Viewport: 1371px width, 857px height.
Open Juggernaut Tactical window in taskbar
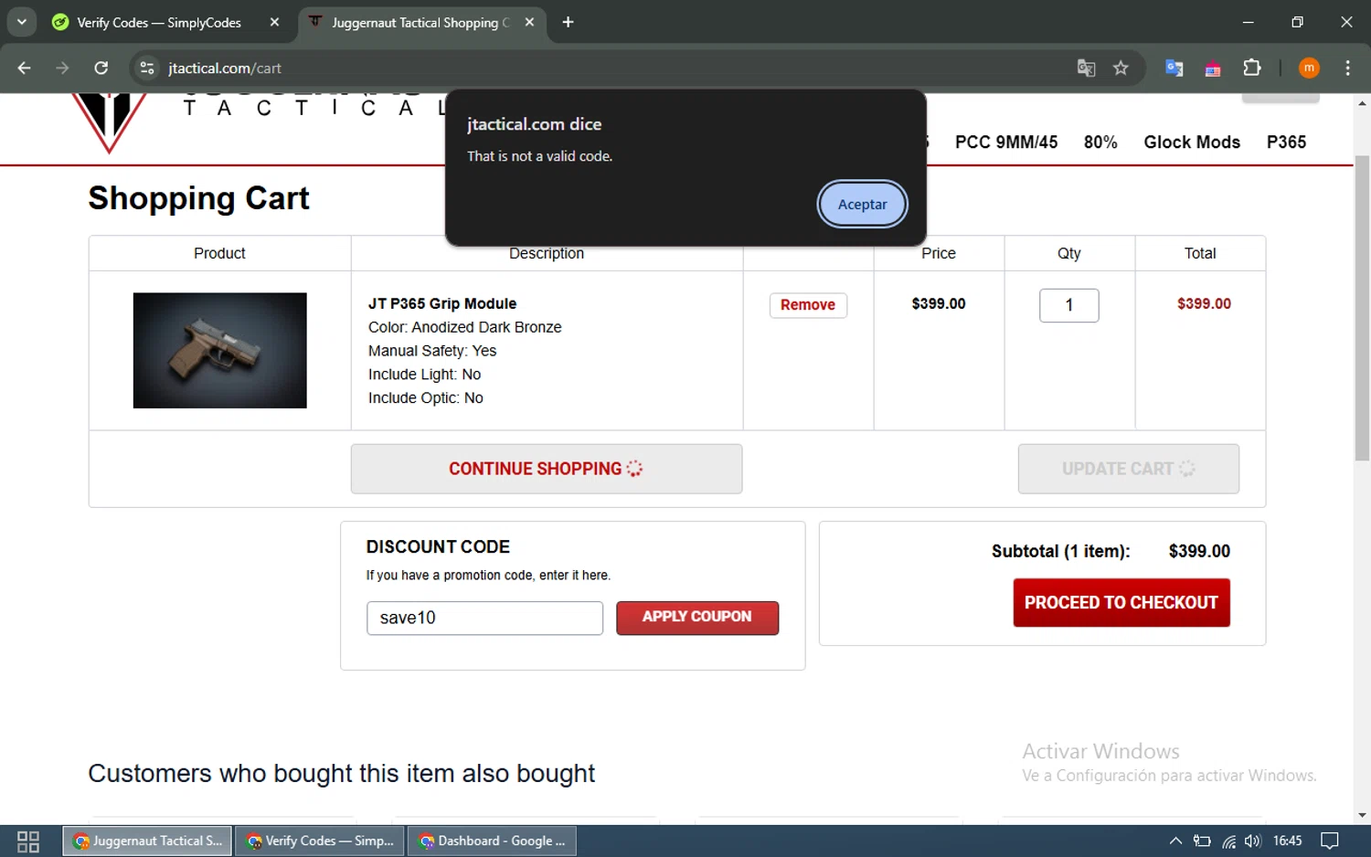tap(147, 841)
